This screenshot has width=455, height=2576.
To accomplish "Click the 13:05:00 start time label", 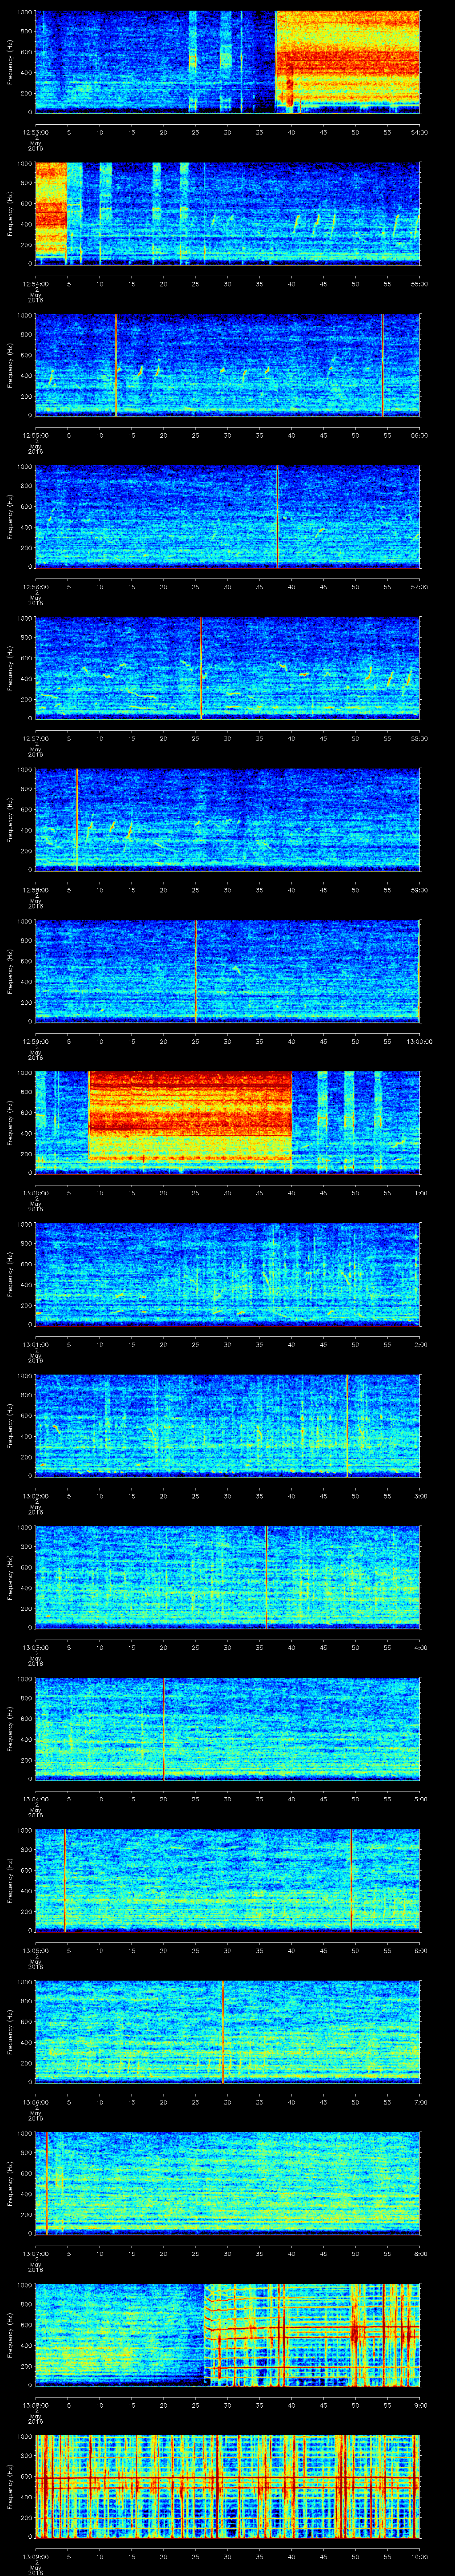I will pyautogui.click(x=35, y=1950).
